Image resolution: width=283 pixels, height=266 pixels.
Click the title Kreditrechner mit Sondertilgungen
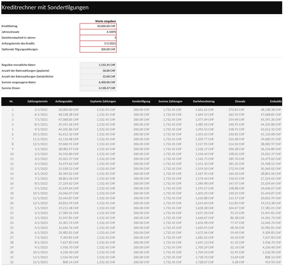[x=45, y=8]
